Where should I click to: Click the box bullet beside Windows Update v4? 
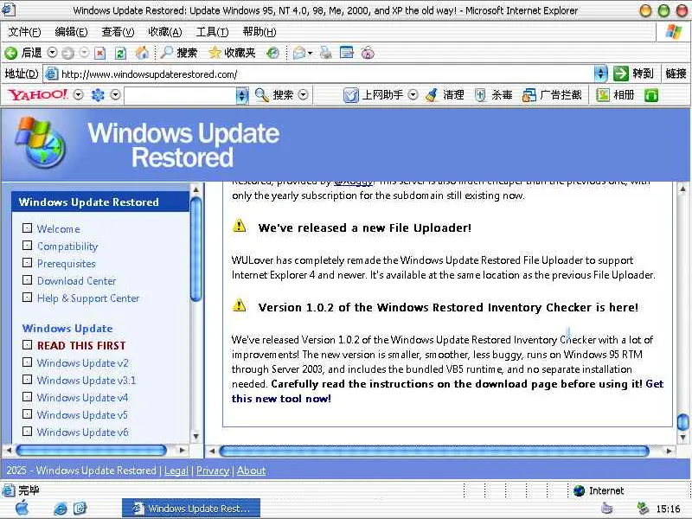pos(27,396)
